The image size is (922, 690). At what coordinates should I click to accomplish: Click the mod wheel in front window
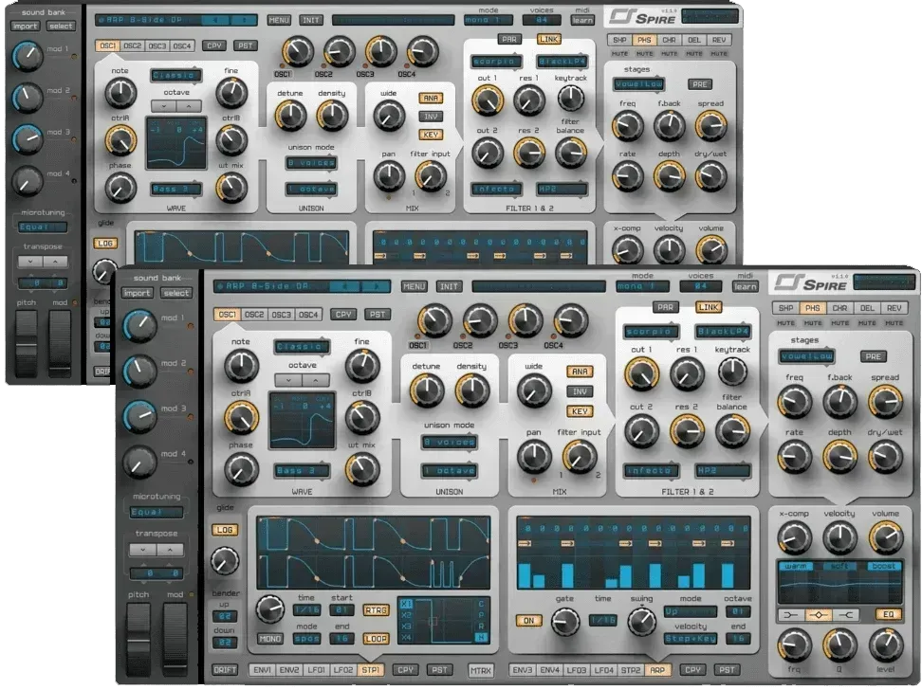coord(175,641)
